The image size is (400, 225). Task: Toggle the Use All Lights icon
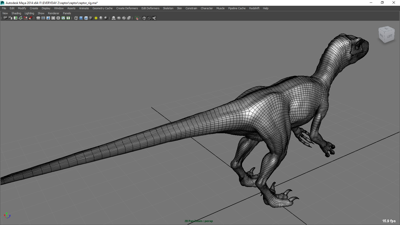(96, 18)
